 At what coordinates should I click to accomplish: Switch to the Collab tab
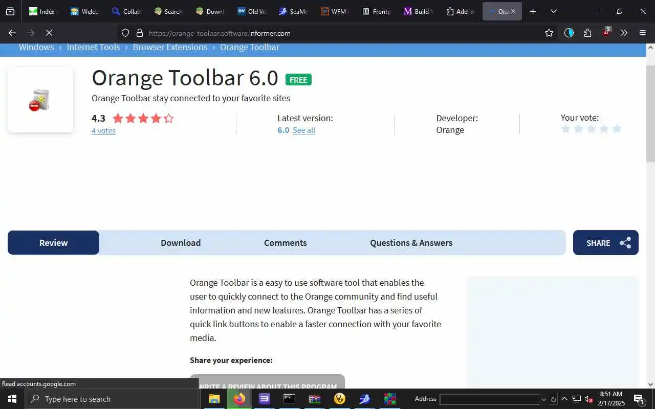coord(126,11)
